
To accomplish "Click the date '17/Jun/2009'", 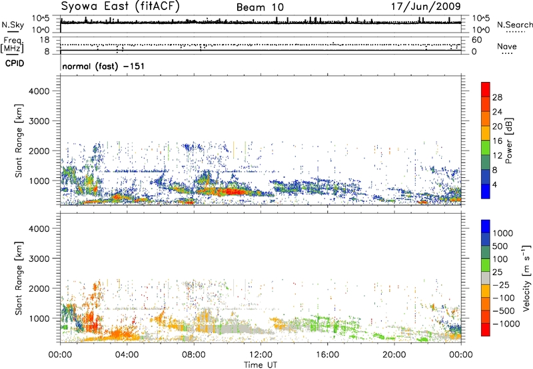I will pos(426,6).
